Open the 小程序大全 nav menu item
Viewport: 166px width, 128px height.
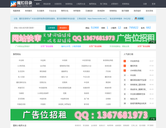coord(81,4)
